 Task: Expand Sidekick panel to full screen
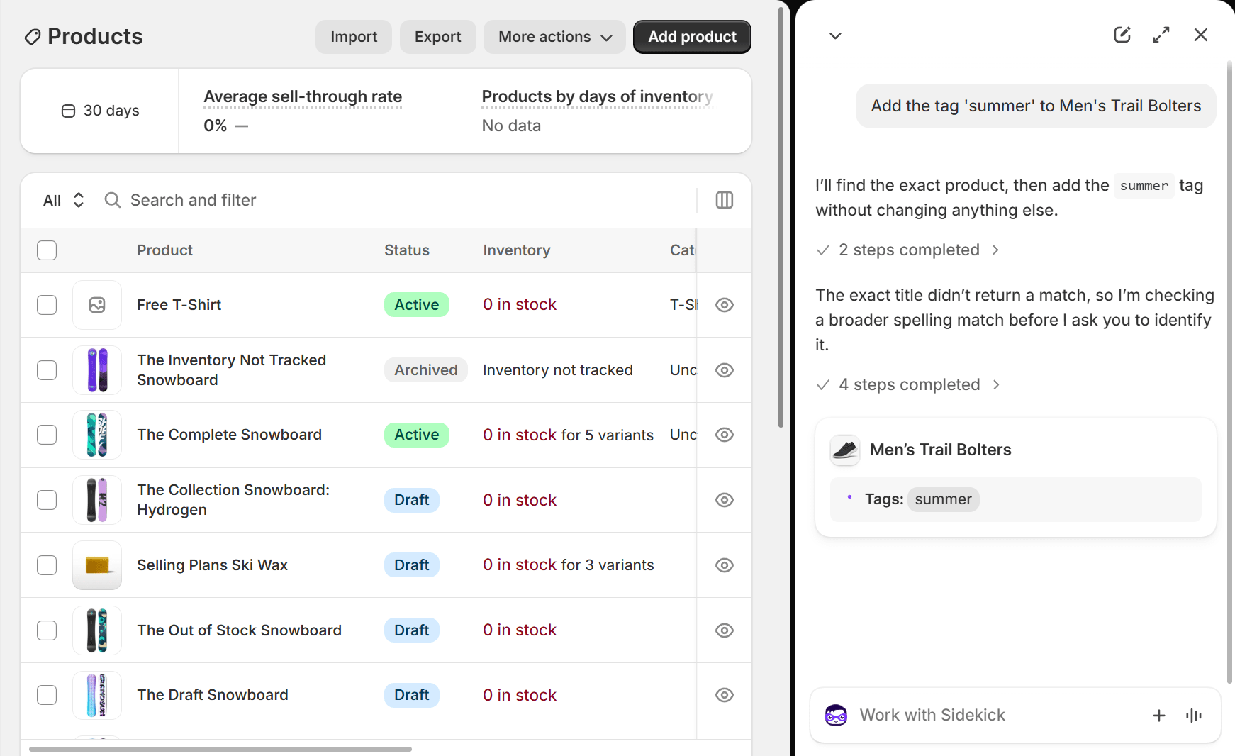tap(1161, 35)
